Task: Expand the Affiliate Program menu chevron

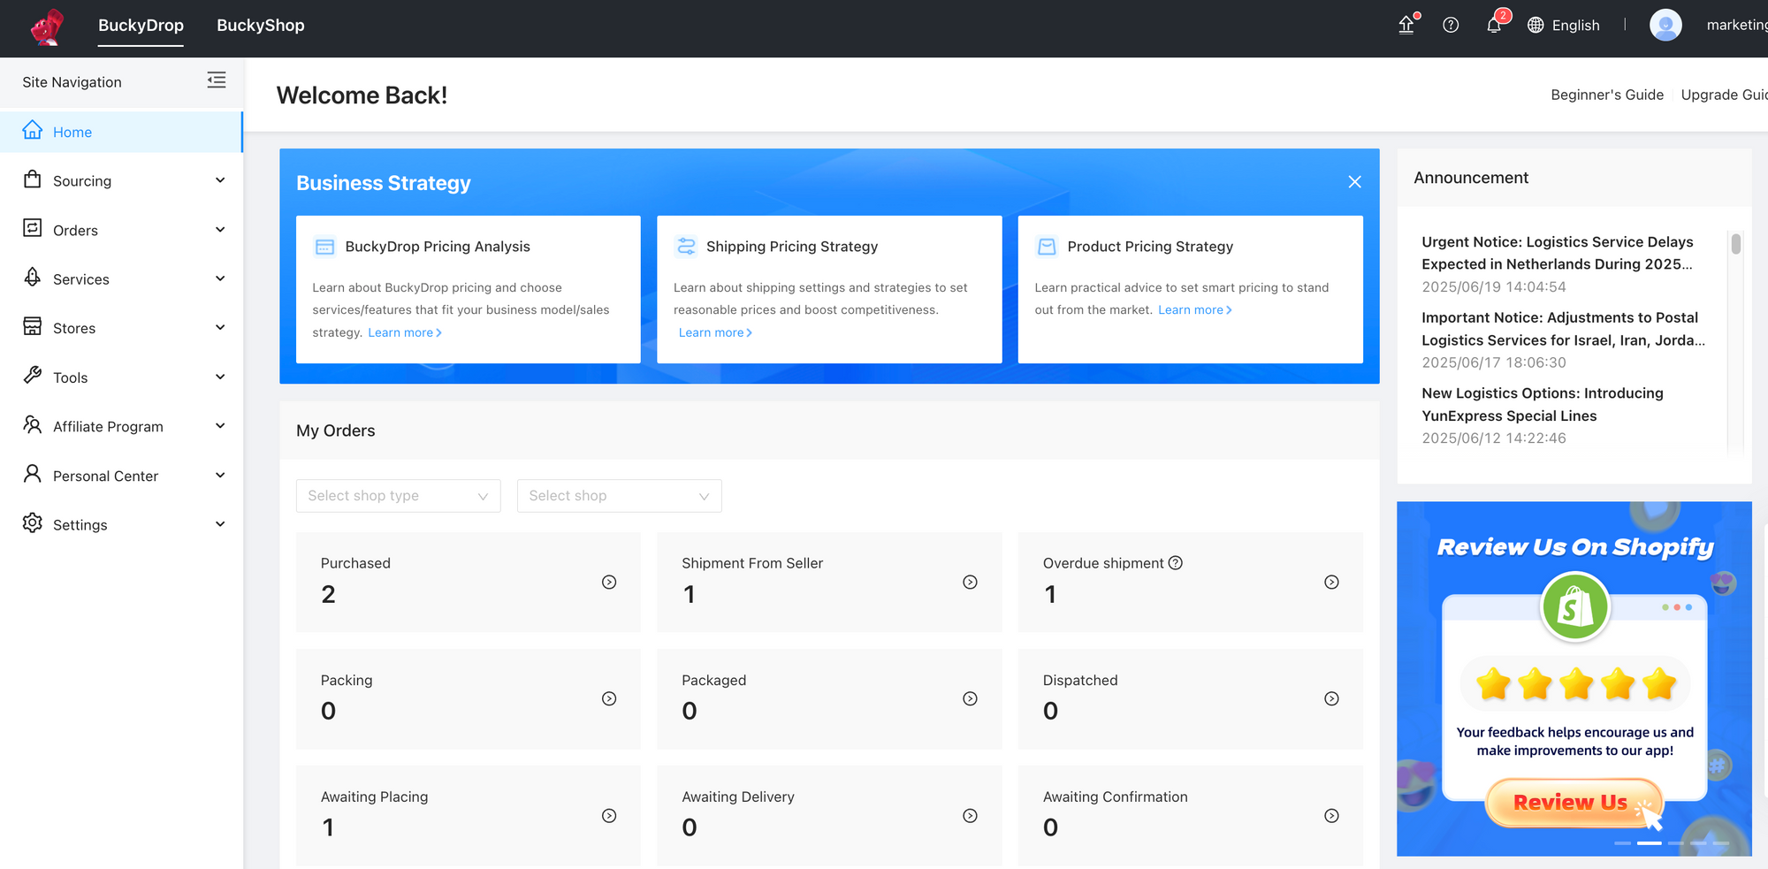Action: point(220,425)
